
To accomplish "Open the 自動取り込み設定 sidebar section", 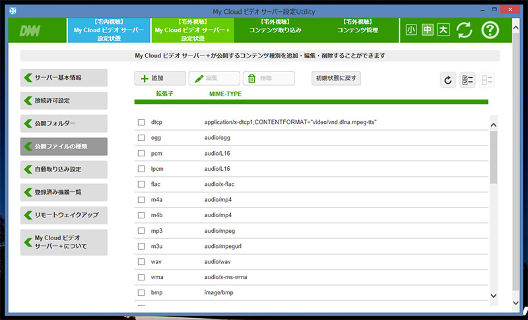I will pos(64,169).
